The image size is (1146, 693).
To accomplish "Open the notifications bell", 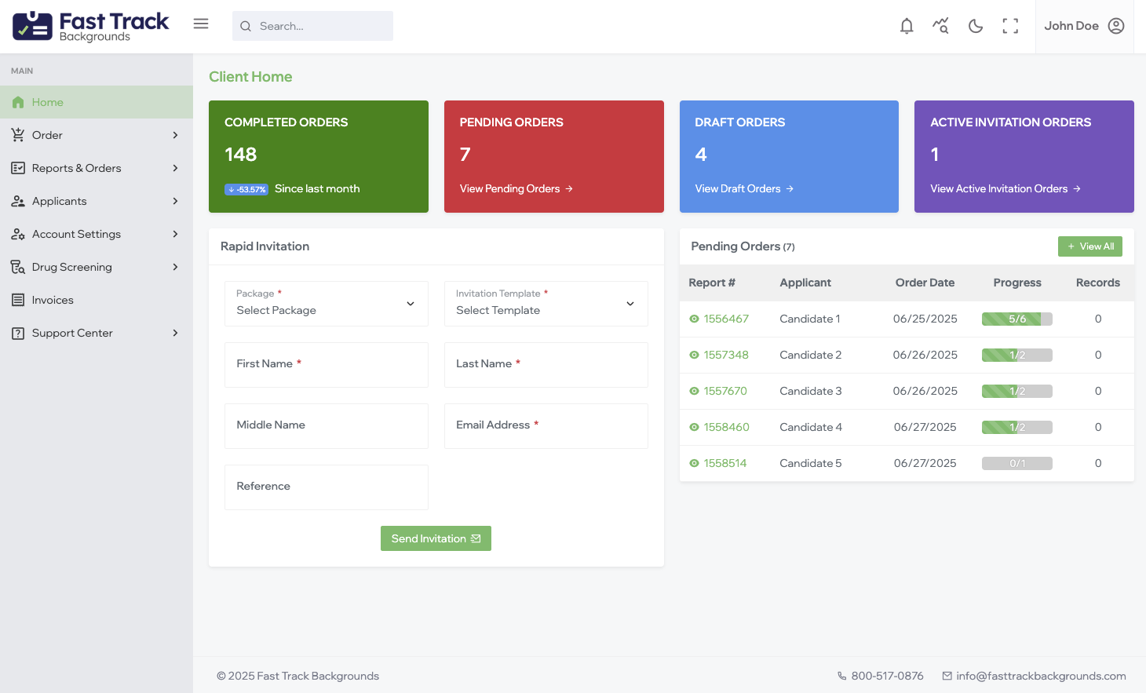I will 907,26.
